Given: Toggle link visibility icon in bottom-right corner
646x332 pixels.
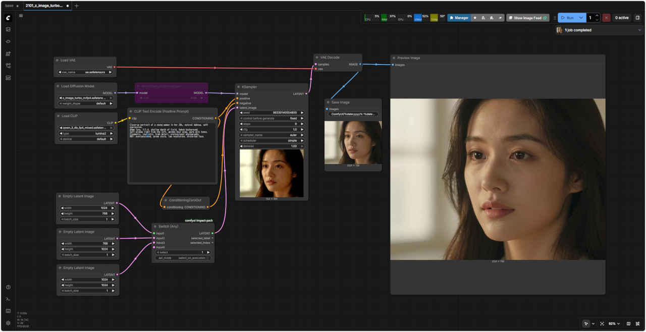Looking at the screenshot, I should [x=638, y=323].
